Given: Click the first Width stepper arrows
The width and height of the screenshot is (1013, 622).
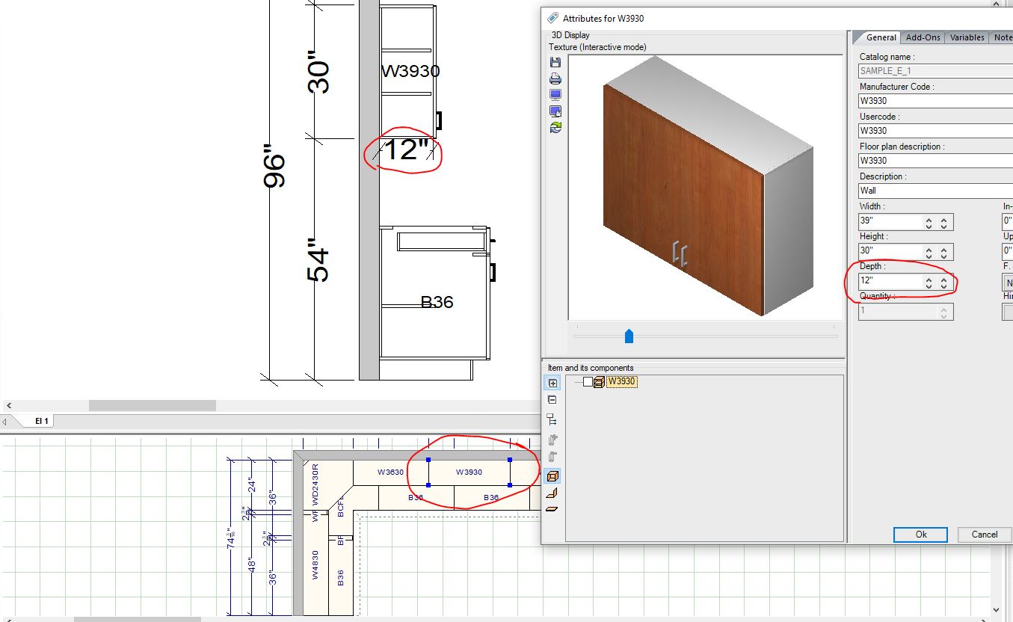Looking at the screenshot, I should (x=929, y=223).
